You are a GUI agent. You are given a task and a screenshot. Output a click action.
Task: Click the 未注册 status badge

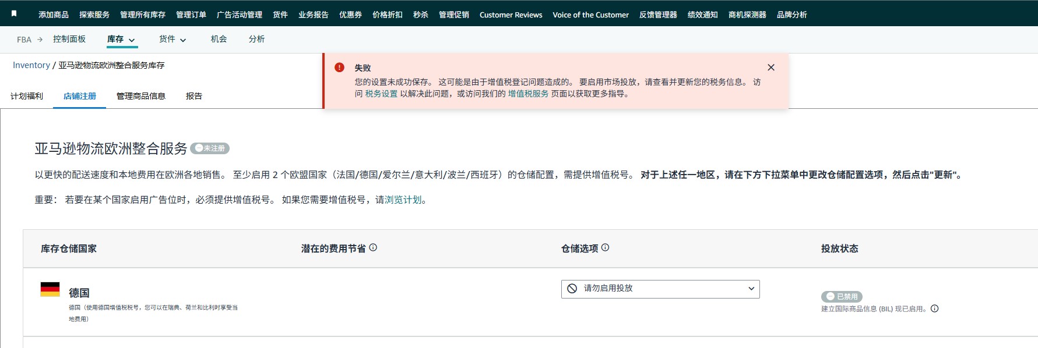pos(210,148)
